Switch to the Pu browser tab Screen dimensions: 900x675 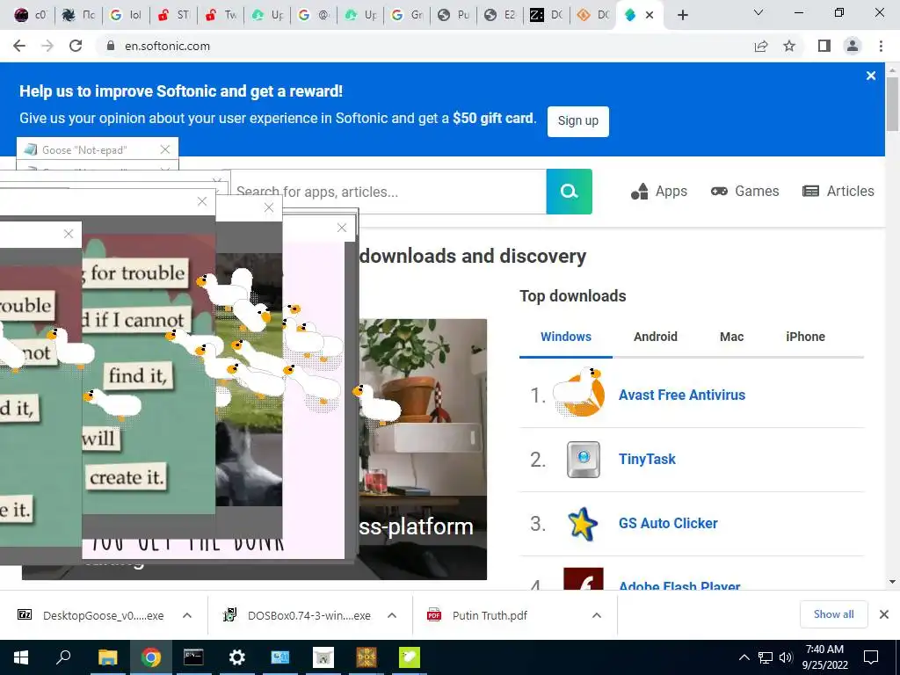[453, 15]
